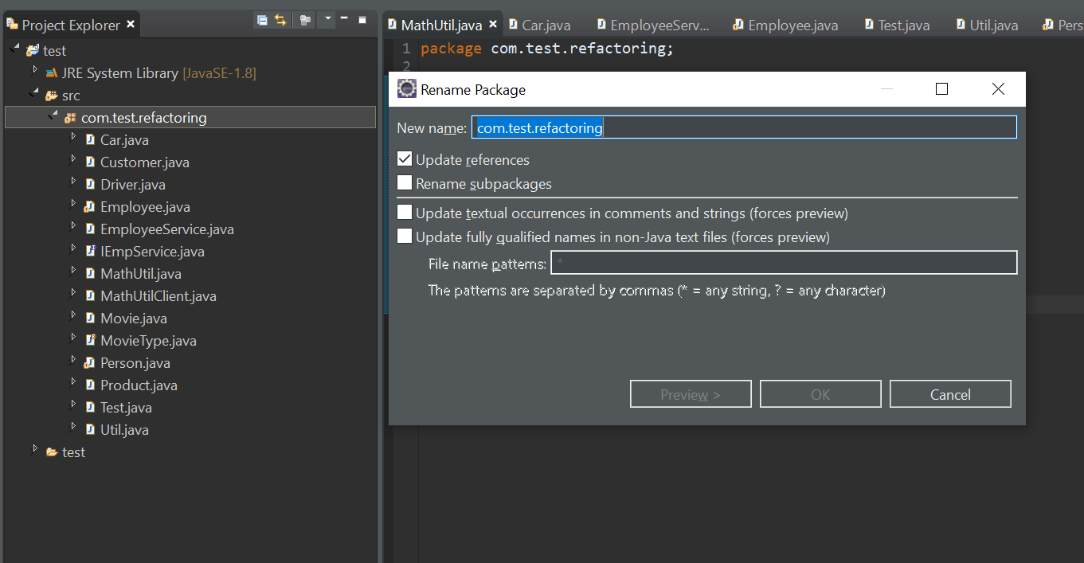The height and width of the screenshot is (563, 1084).
Task: Enable Update fully qualified names checkbox
Action: [x=405, y=237]
